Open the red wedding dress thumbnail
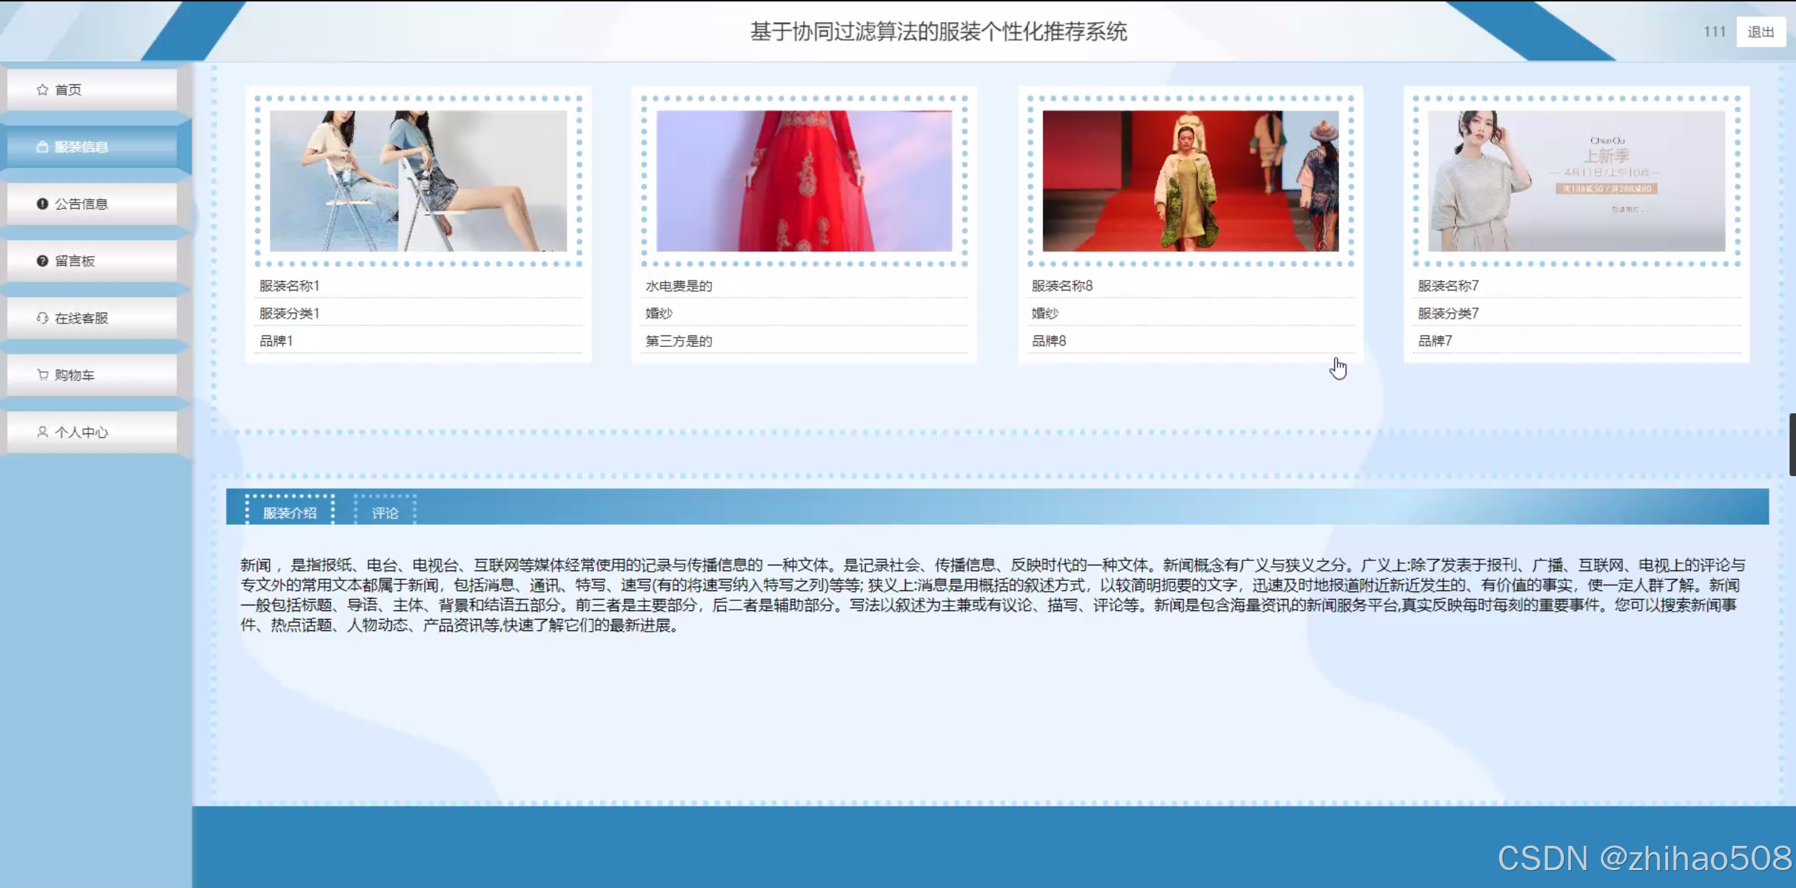The image size is (1796, 888). (804, 181)
